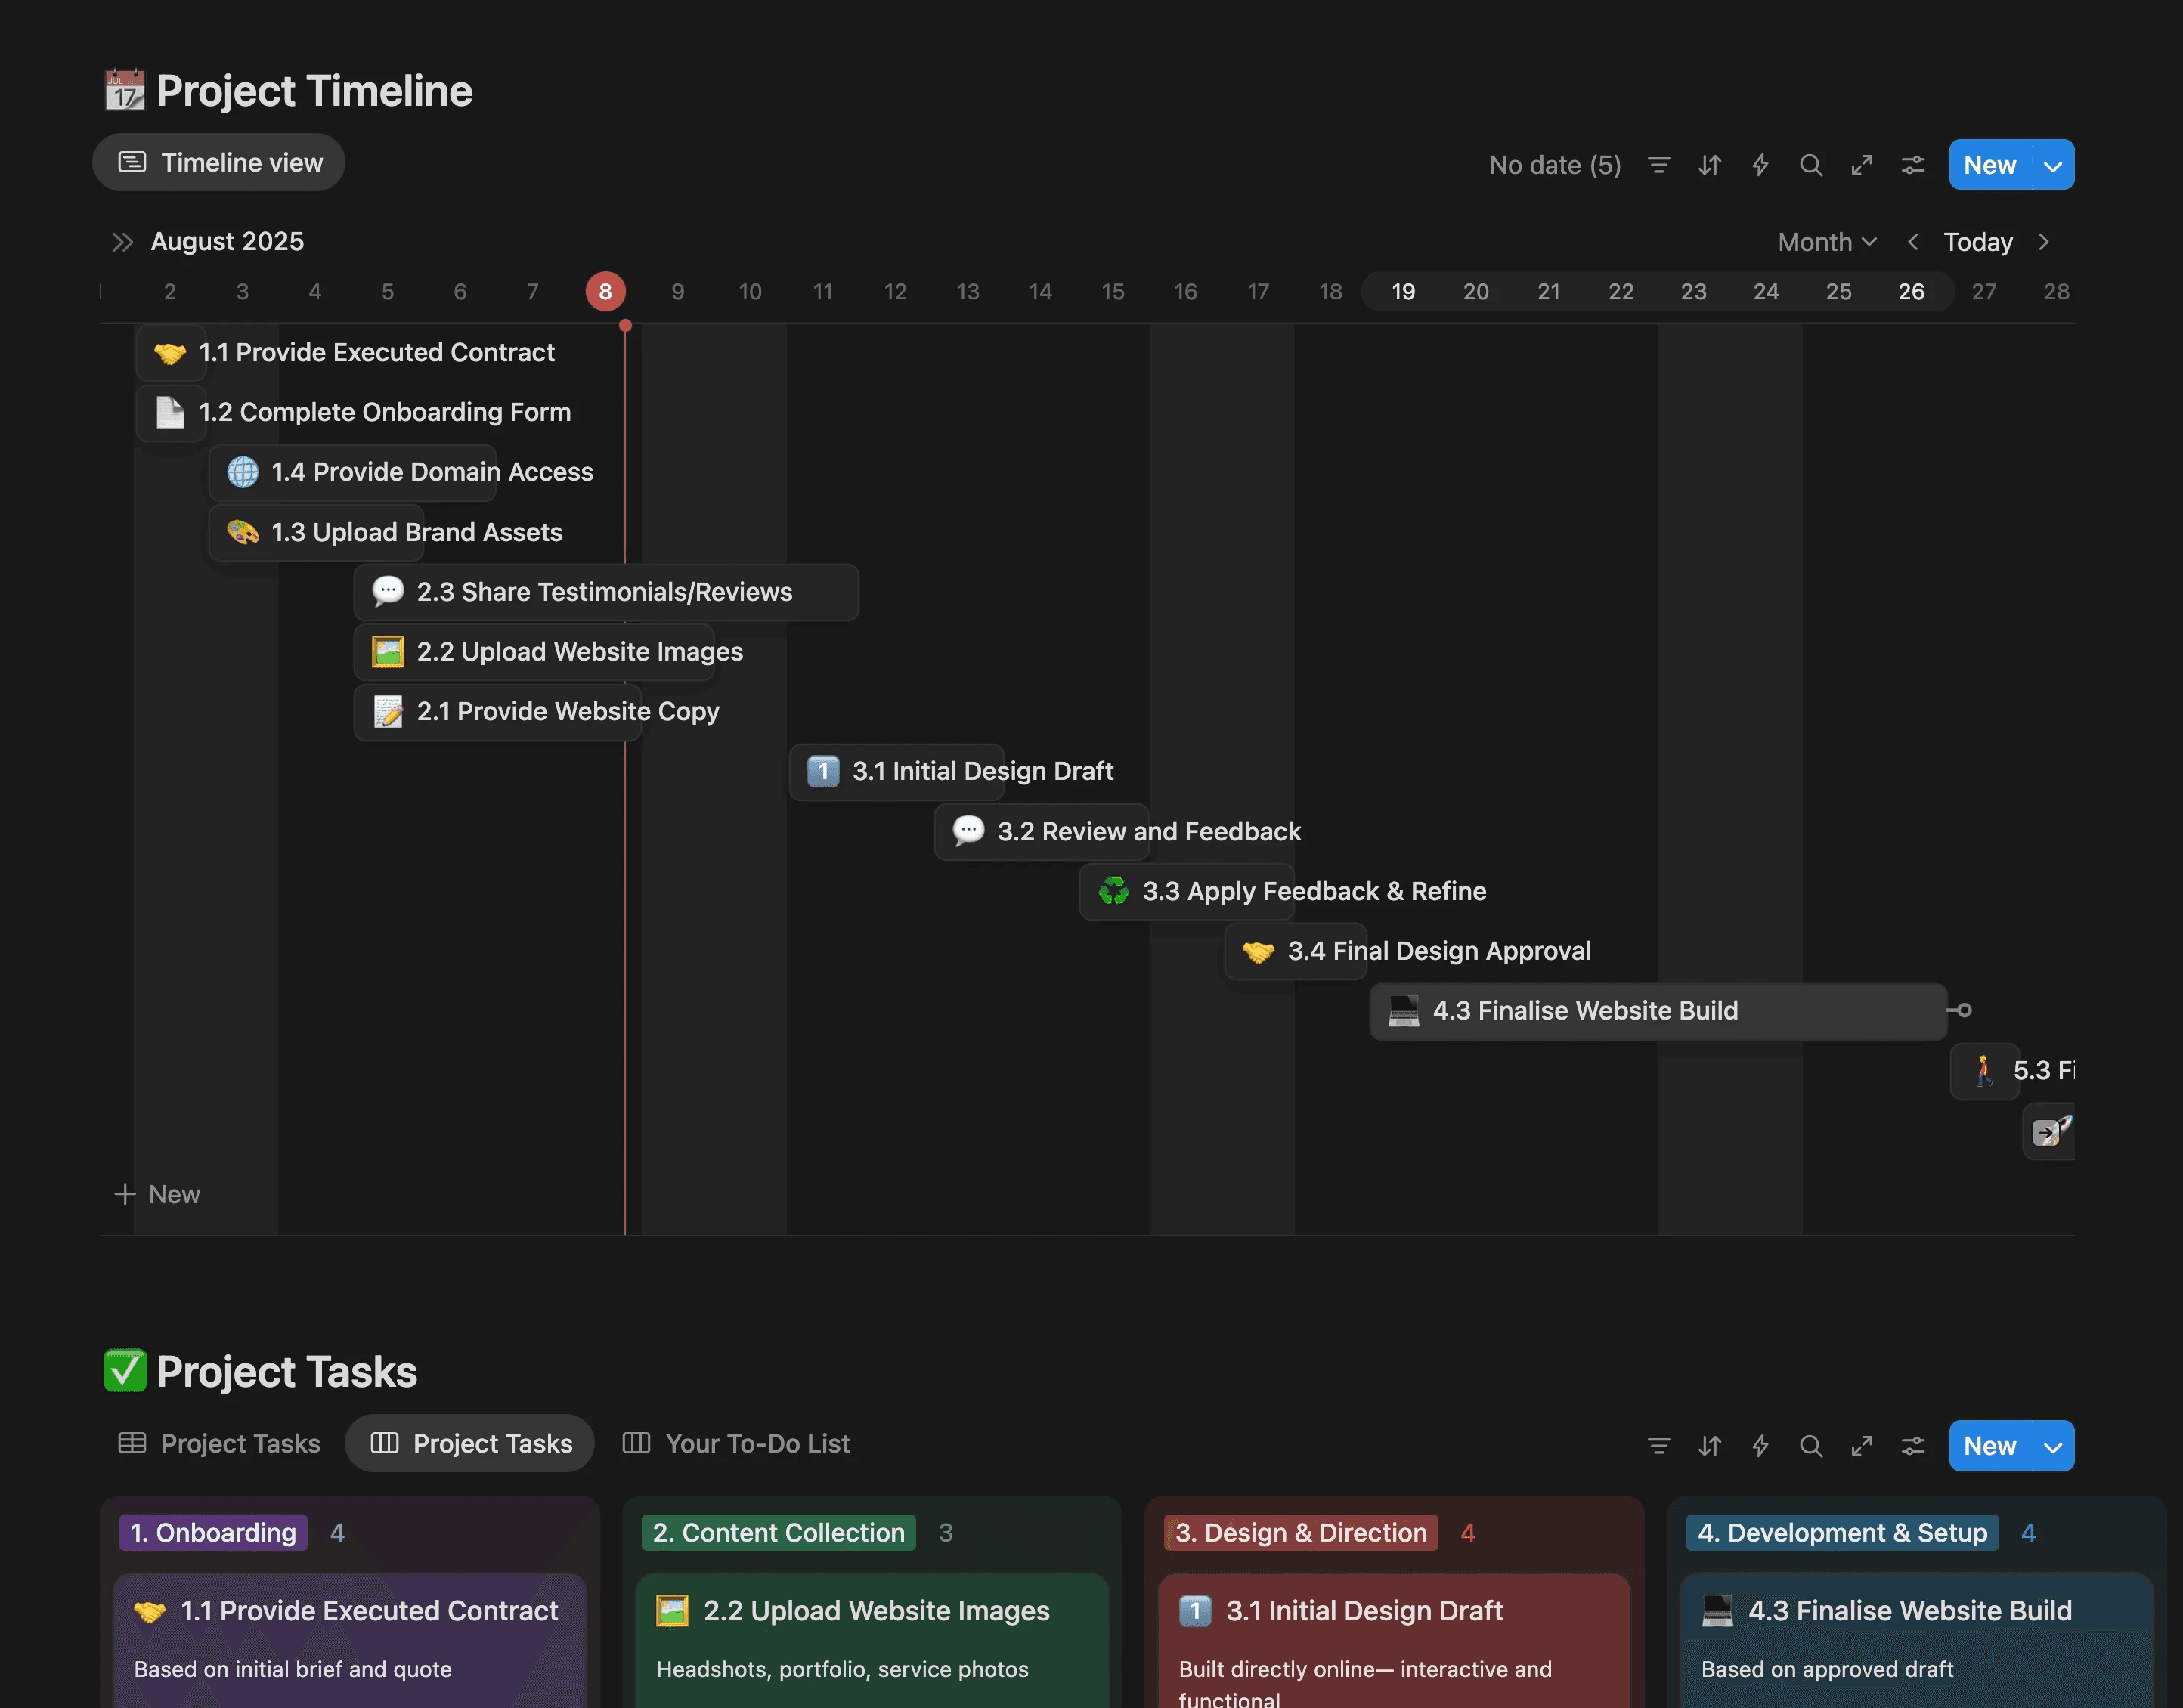2183x1708 pixels.
Task: Open the timeline New button dropdown arrow
Action: (x=2053, y=165)
